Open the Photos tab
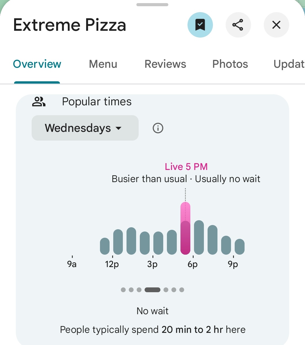This screenshot has width=305, height=345. [x=230, y=64]
